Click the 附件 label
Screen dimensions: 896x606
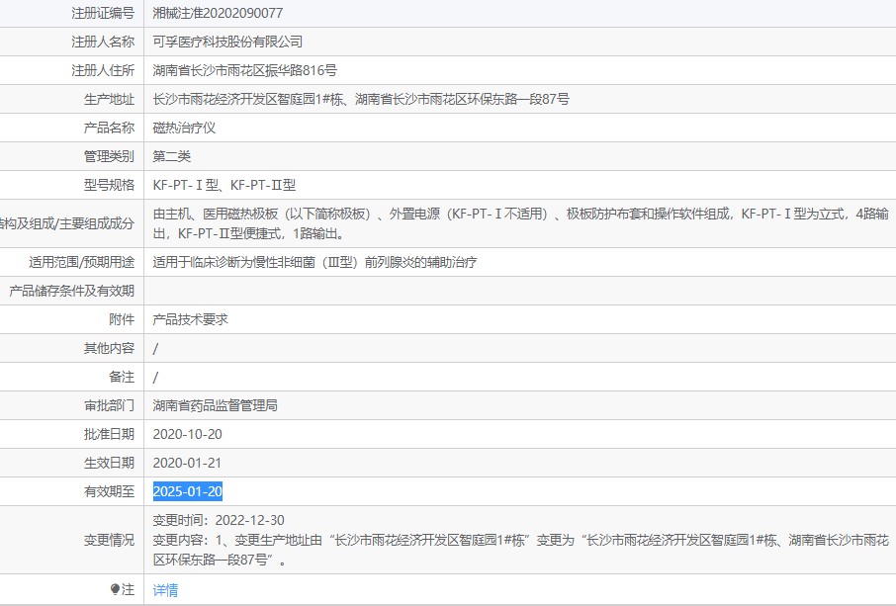(122, 319)
